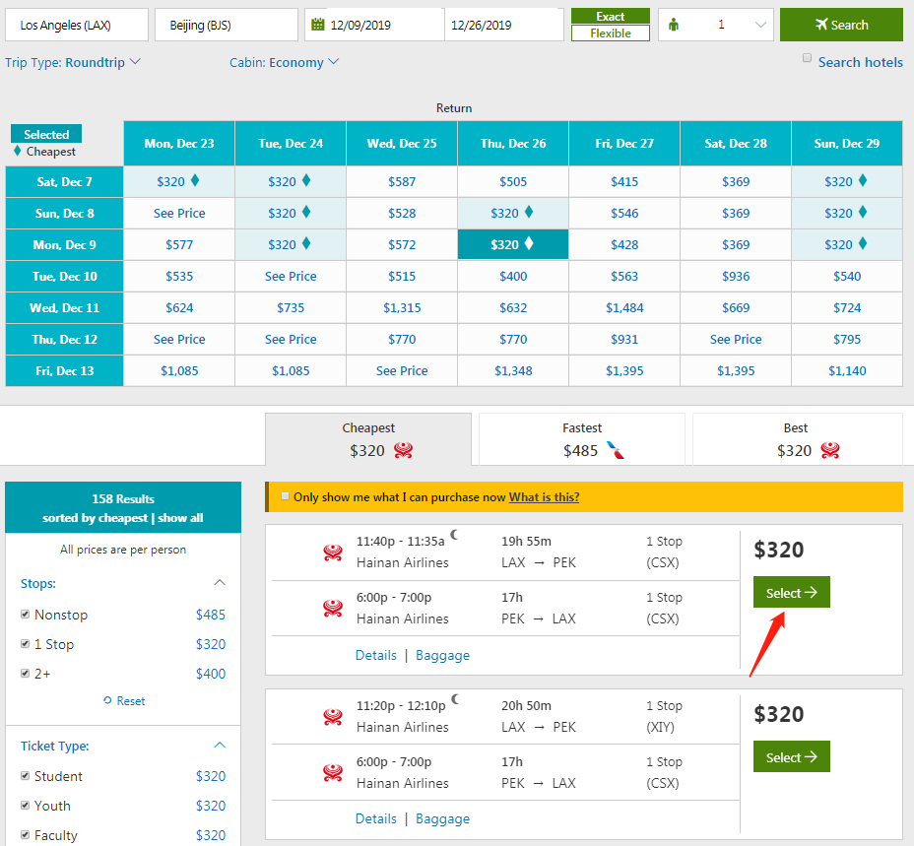The image size is (914, 846).
Task: Click the overnight moon icon near 11:35a
Action: 454,535
